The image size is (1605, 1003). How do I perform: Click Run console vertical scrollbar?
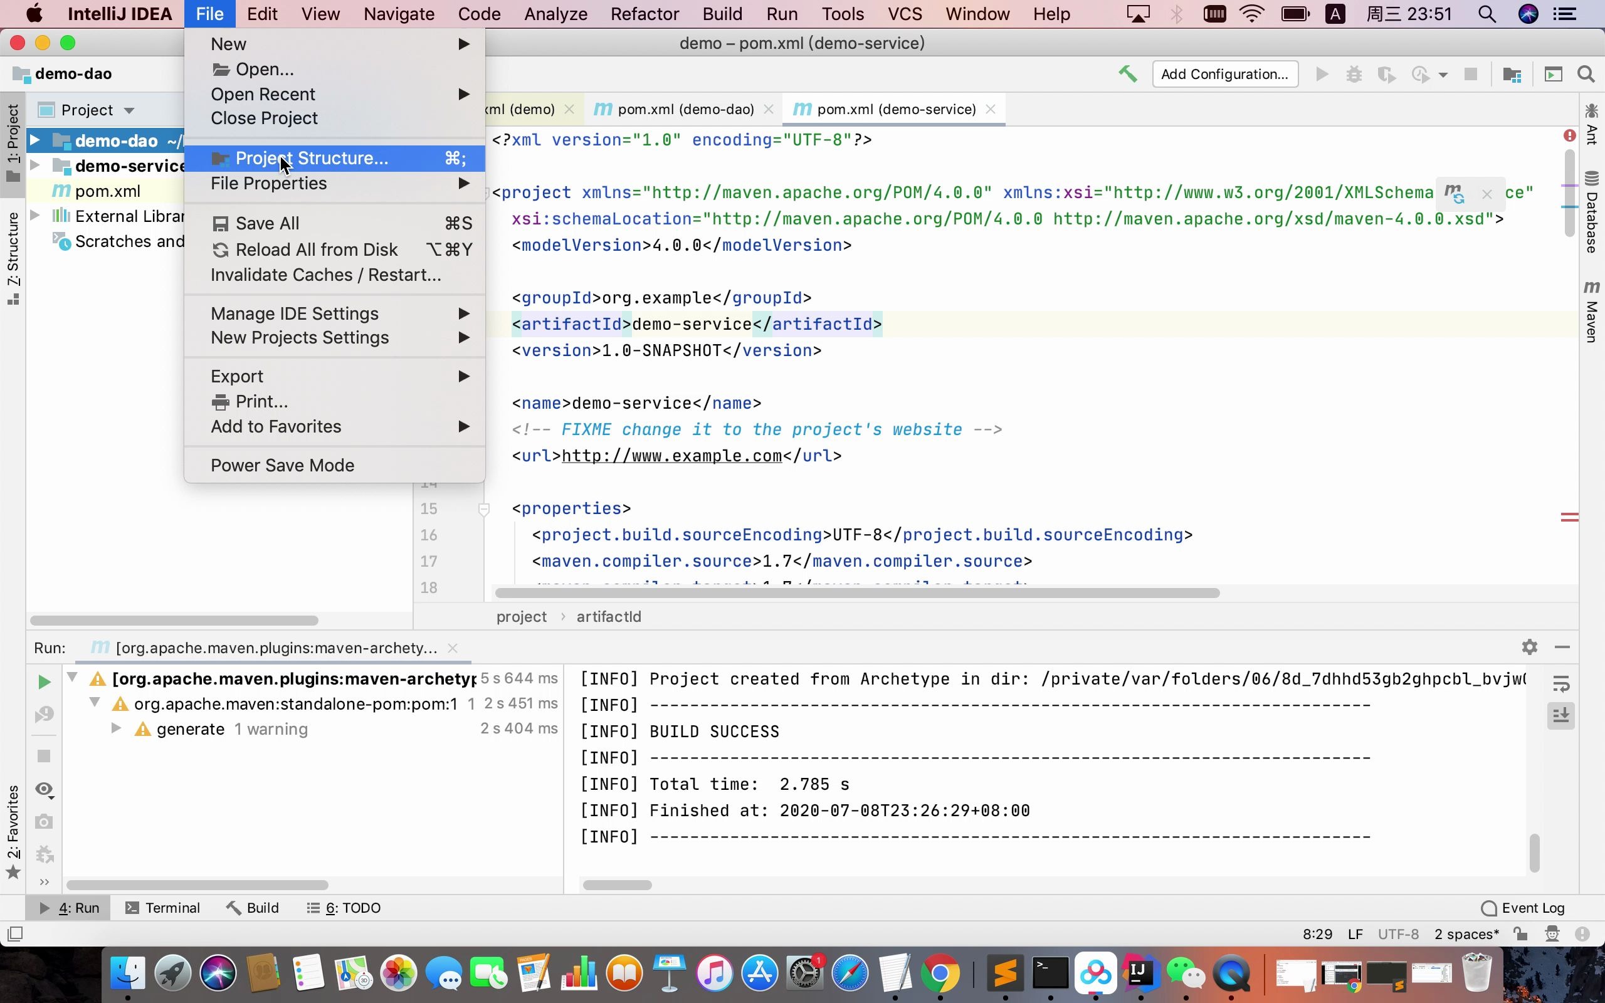(x=1534, y=853)
